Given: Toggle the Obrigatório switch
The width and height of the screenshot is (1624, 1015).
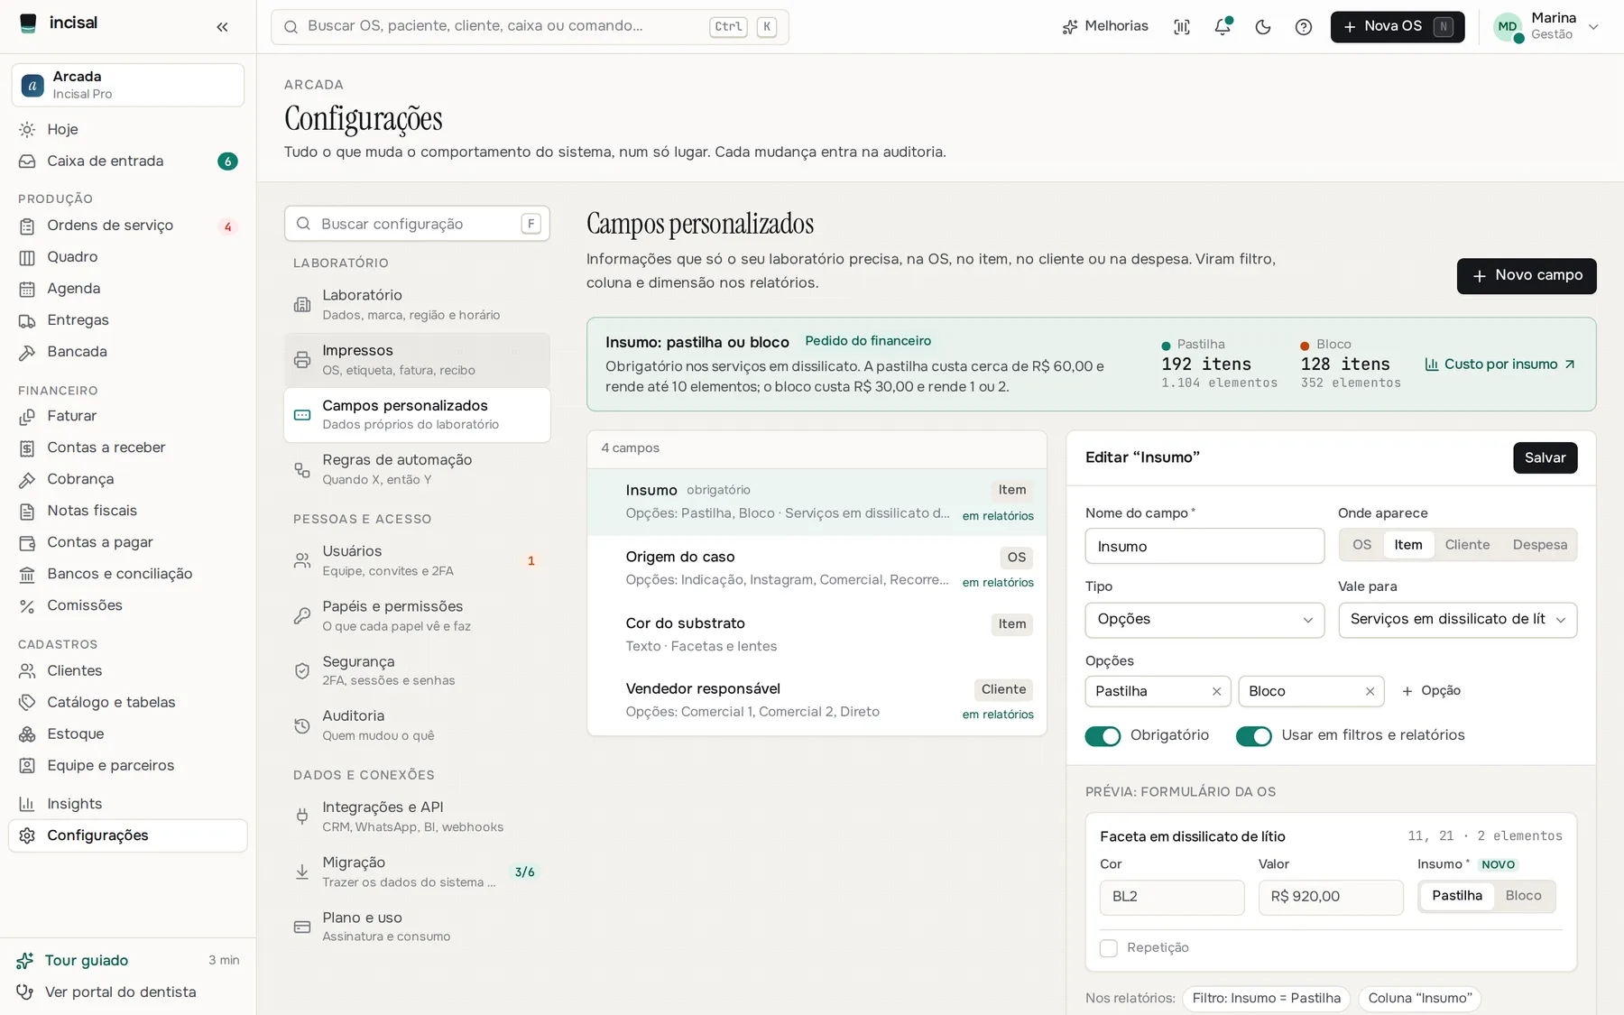Looking at the screenshot, I should pyautogui.click(x=1103, y=736).
